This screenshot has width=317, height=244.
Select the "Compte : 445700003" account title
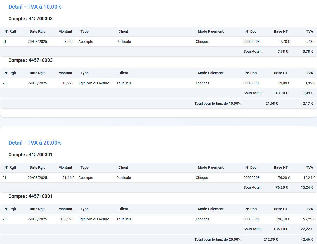[30, 19]
